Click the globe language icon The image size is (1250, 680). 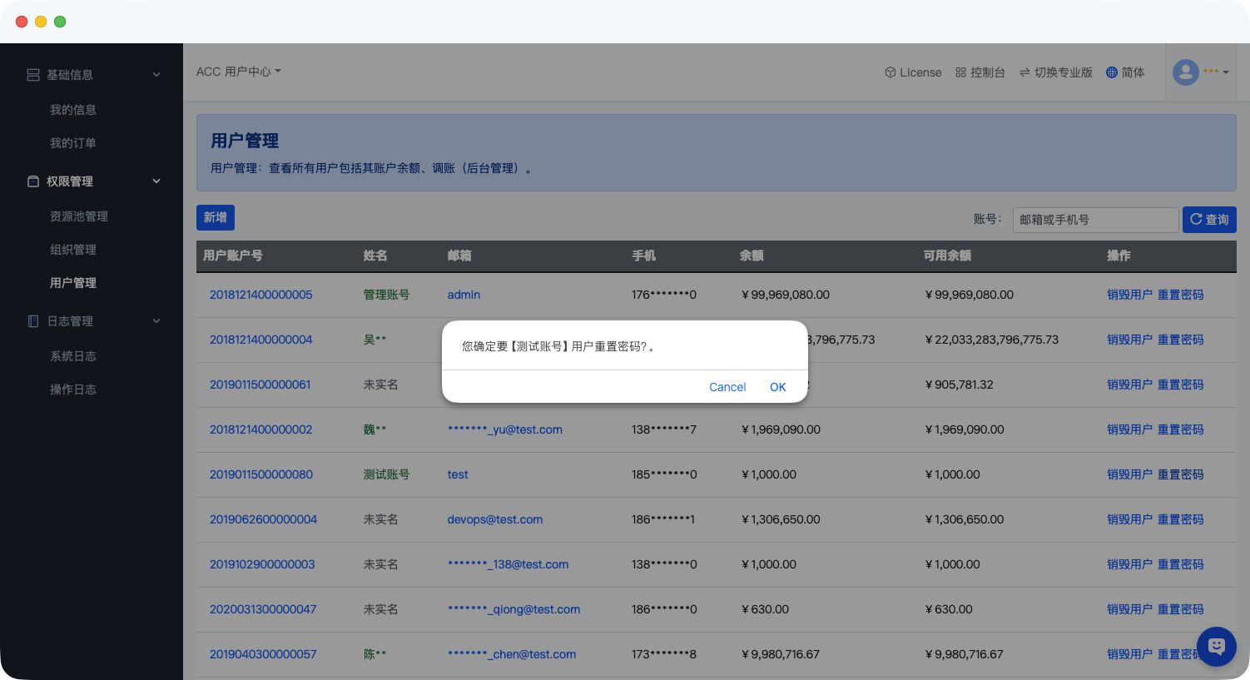(x=1111, y=72)
